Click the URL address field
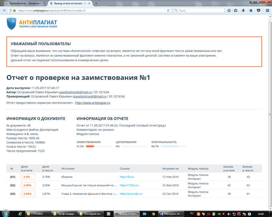The width and height of the screenshot is (272, 217). pyautogui.click(x=90, y=10)
